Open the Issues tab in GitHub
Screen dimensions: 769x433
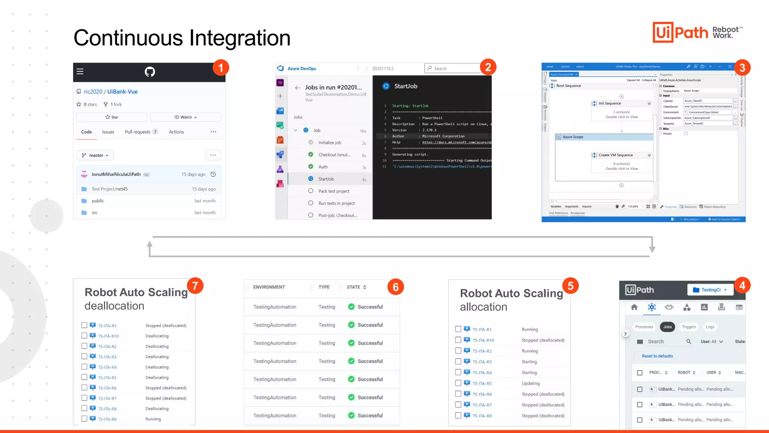[108, 132]
